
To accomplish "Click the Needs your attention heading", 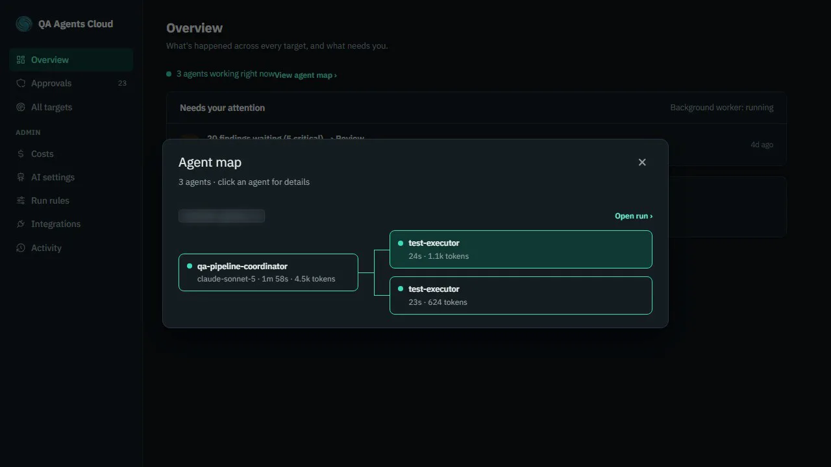I will click(222, 108).
